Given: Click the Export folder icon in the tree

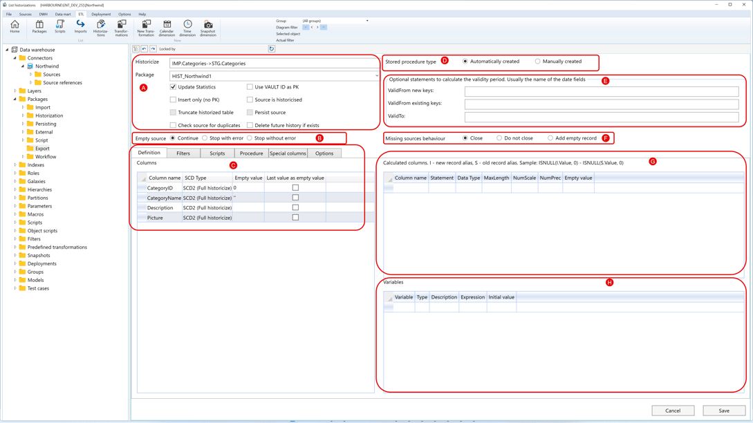Looking at the screenshot, I should pos(30,149).
